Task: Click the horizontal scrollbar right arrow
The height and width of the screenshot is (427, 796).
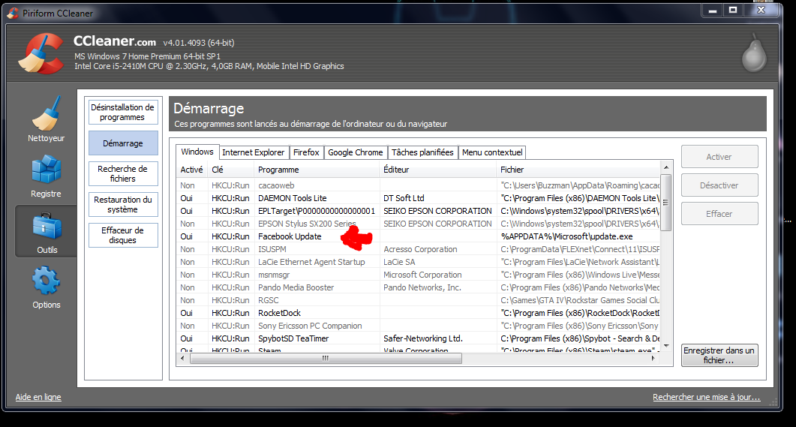Action: [654, 359]
